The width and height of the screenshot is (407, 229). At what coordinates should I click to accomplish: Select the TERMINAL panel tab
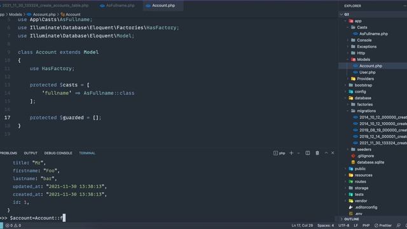click(87, 153)
